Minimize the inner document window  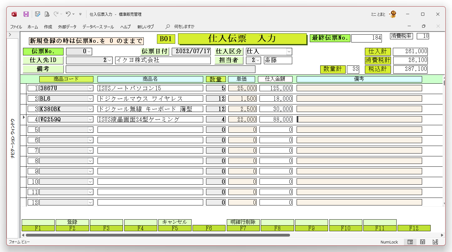[x=409, y=26]
